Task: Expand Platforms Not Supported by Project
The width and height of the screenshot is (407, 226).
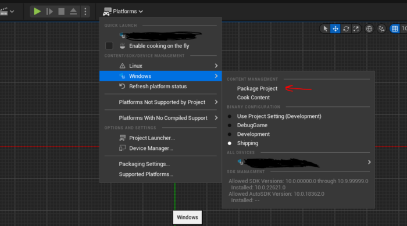Action: click(x=160, y=102)
